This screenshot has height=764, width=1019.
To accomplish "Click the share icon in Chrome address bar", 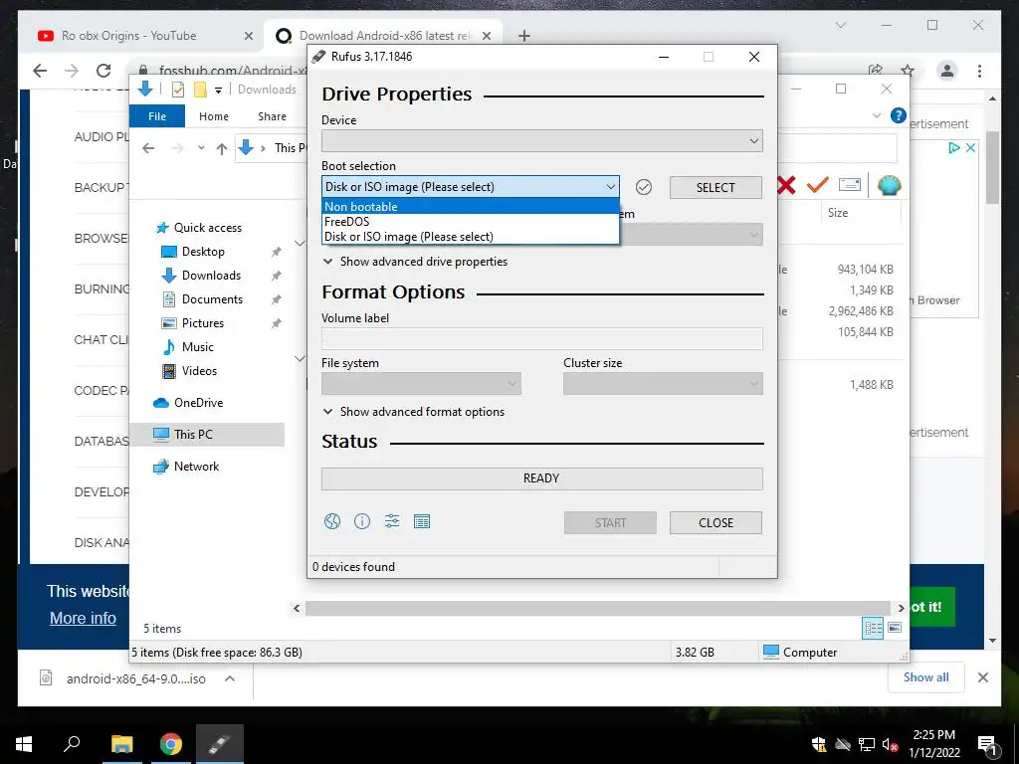I will [876, 71].
